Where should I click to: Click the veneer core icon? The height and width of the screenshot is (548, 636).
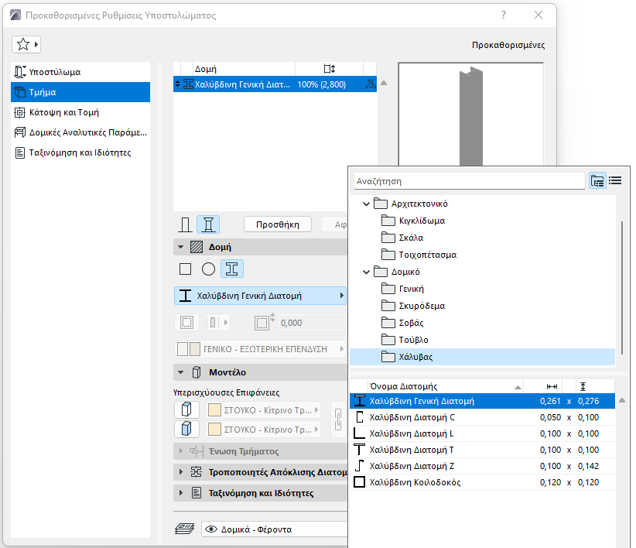point(187,323)
